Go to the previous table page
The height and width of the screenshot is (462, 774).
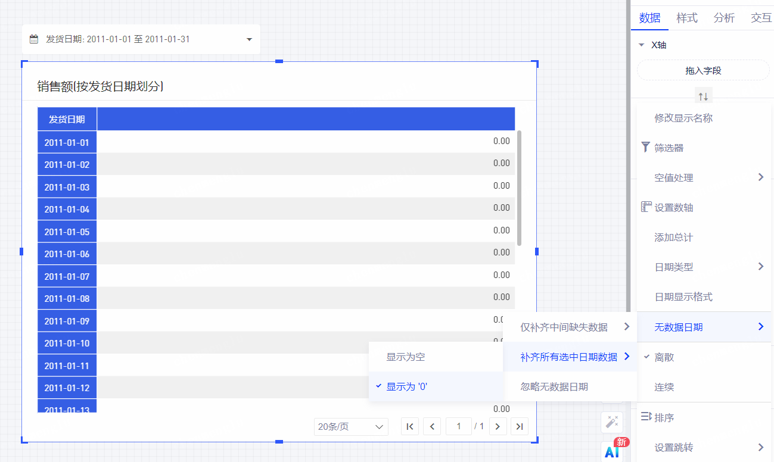coord(432,426)
